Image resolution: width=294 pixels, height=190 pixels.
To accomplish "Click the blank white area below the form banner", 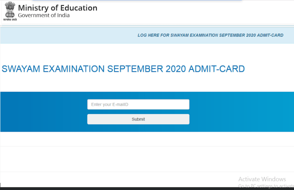I will click(x=147, y=158).
